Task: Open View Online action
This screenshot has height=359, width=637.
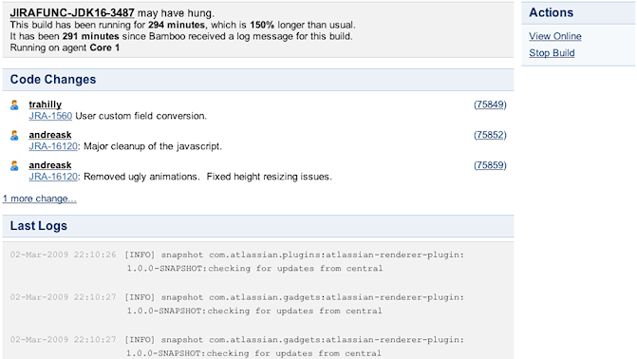Action: point(555,36)
